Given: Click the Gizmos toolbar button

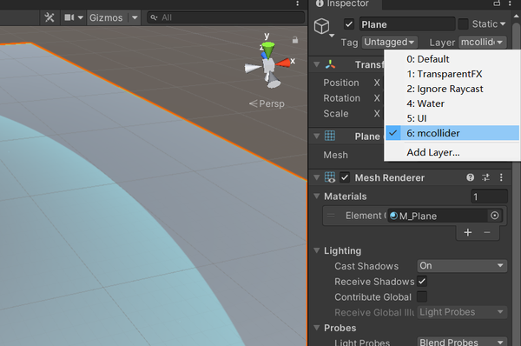Looking at the screenshot, I should [x=106, y=17].
